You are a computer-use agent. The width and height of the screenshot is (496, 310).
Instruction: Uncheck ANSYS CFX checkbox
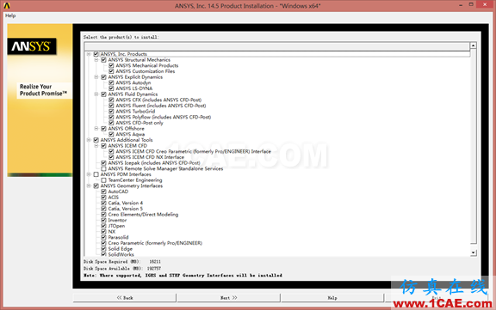point(111,100)
